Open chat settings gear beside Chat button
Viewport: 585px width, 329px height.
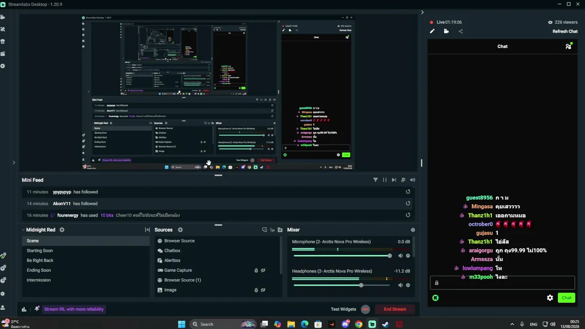click(x=550, y=298)
